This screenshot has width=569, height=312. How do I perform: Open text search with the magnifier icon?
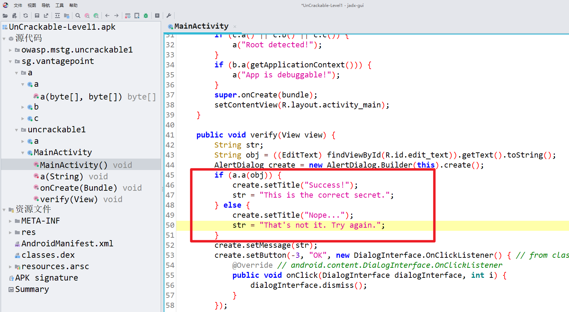pyautogui.click(x=78, y=16)
